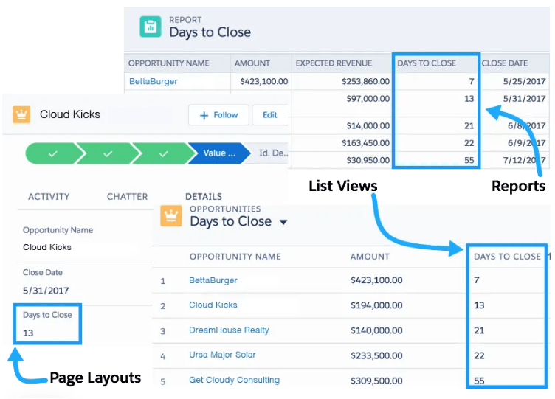Viewport: 555px width, 399px height.
Task: Open BettaBurger link in the report
Action: [x=154, y=81]
